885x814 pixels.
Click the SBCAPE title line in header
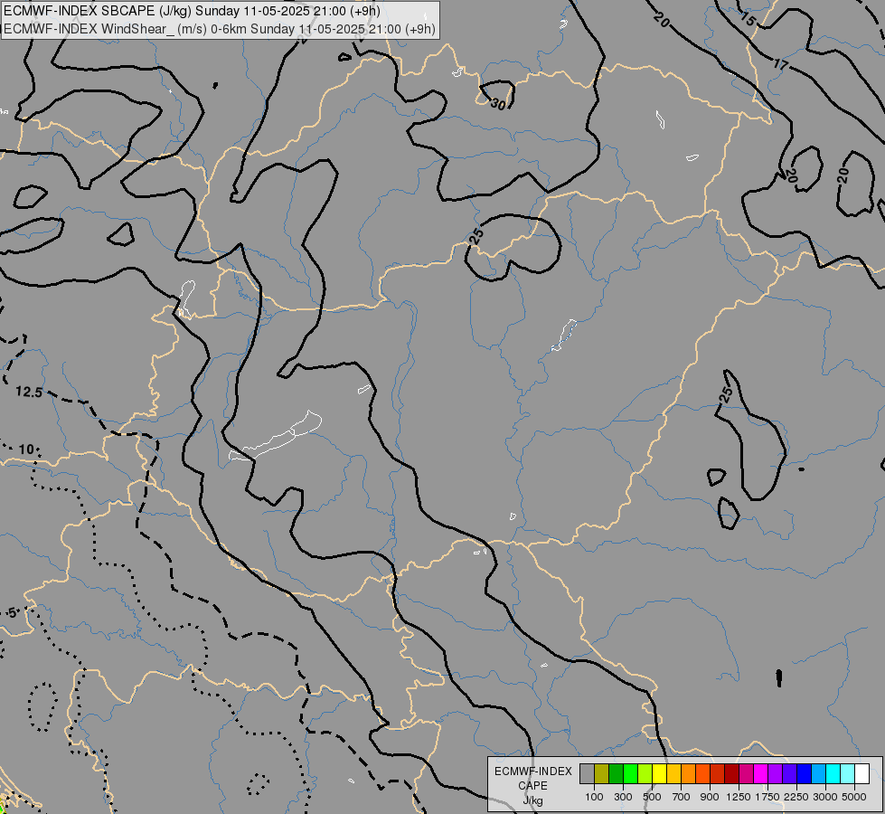click(x=192, y=11)
